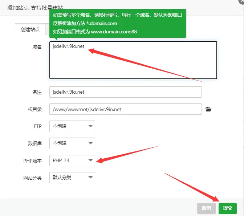Click the 数据库 field label

click(35, 143)
